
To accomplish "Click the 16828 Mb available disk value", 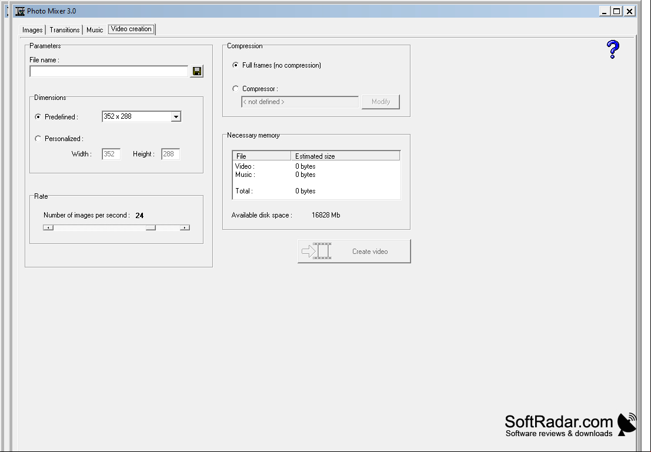I will (326, 215).
